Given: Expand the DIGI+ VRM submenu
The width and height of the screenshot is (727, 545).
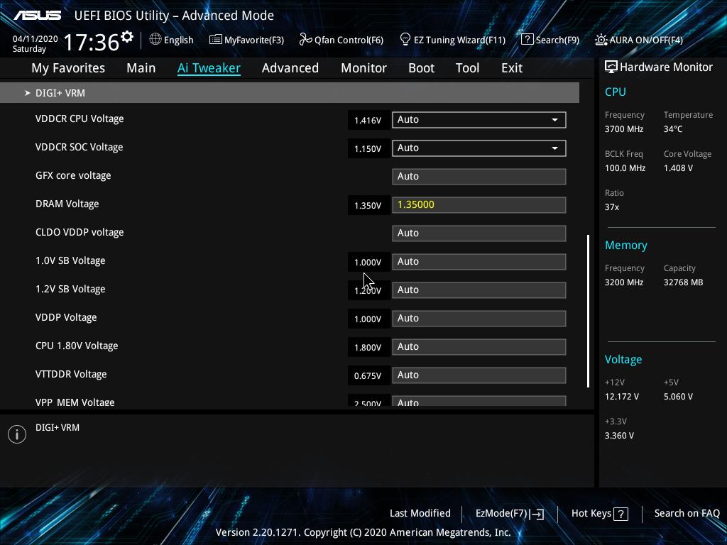Looking at the screenshot, I should (290, 93).
